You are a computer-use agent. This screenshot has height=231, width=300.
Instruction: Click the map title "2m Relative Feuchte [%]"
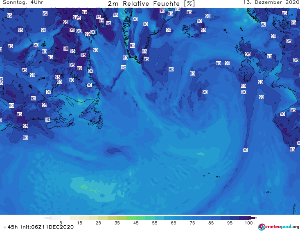(151, 4)
